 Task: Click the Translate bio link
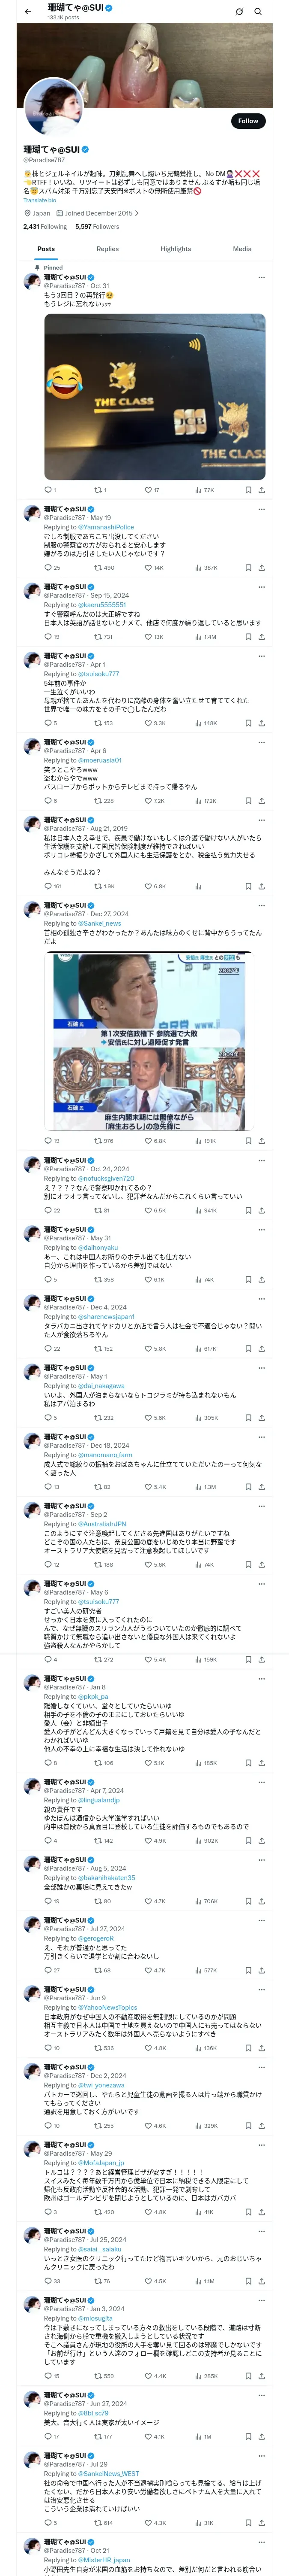(40, 200)
